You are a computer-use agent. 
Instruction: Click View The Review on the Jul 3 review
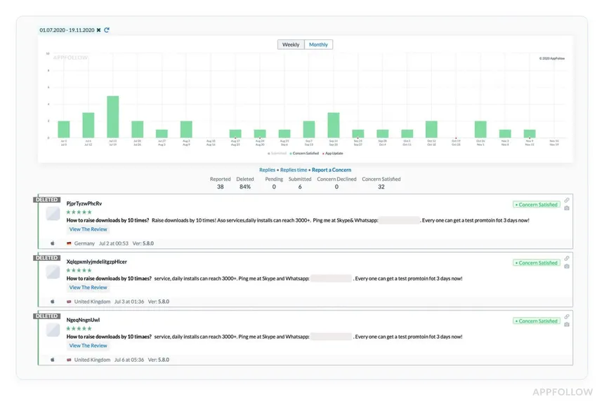pos(88,287)
